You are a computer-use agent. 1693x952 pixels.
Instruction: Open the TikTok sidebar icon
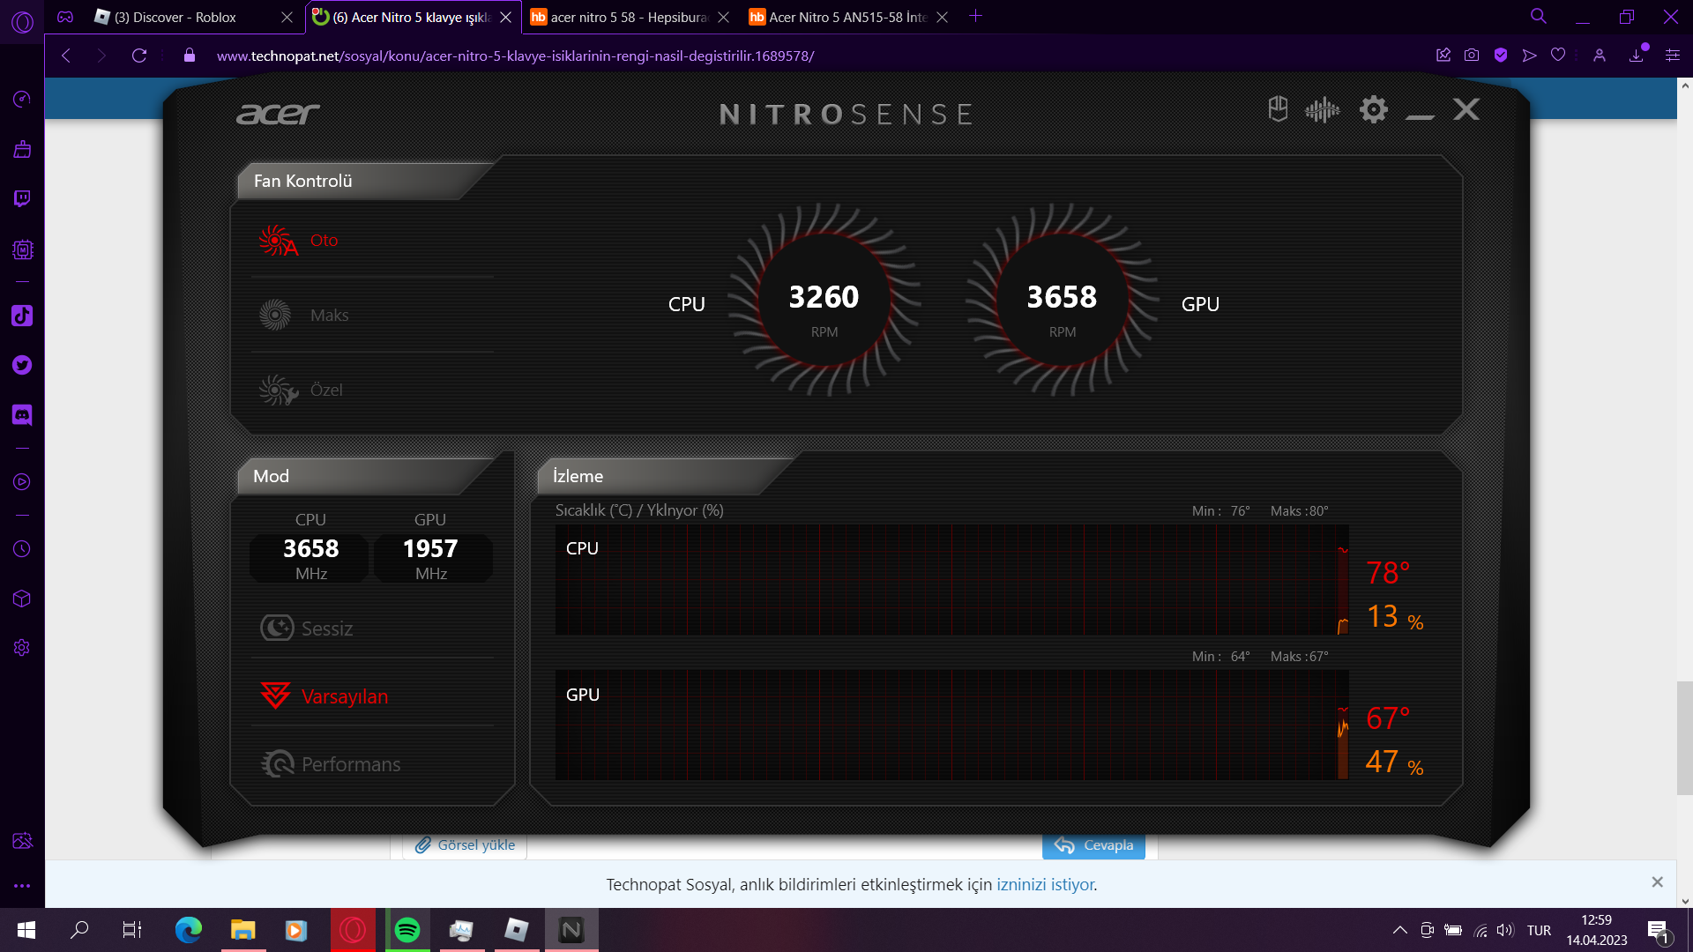point(22,316)
